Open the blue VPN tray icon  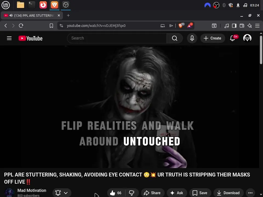point(207,5)
